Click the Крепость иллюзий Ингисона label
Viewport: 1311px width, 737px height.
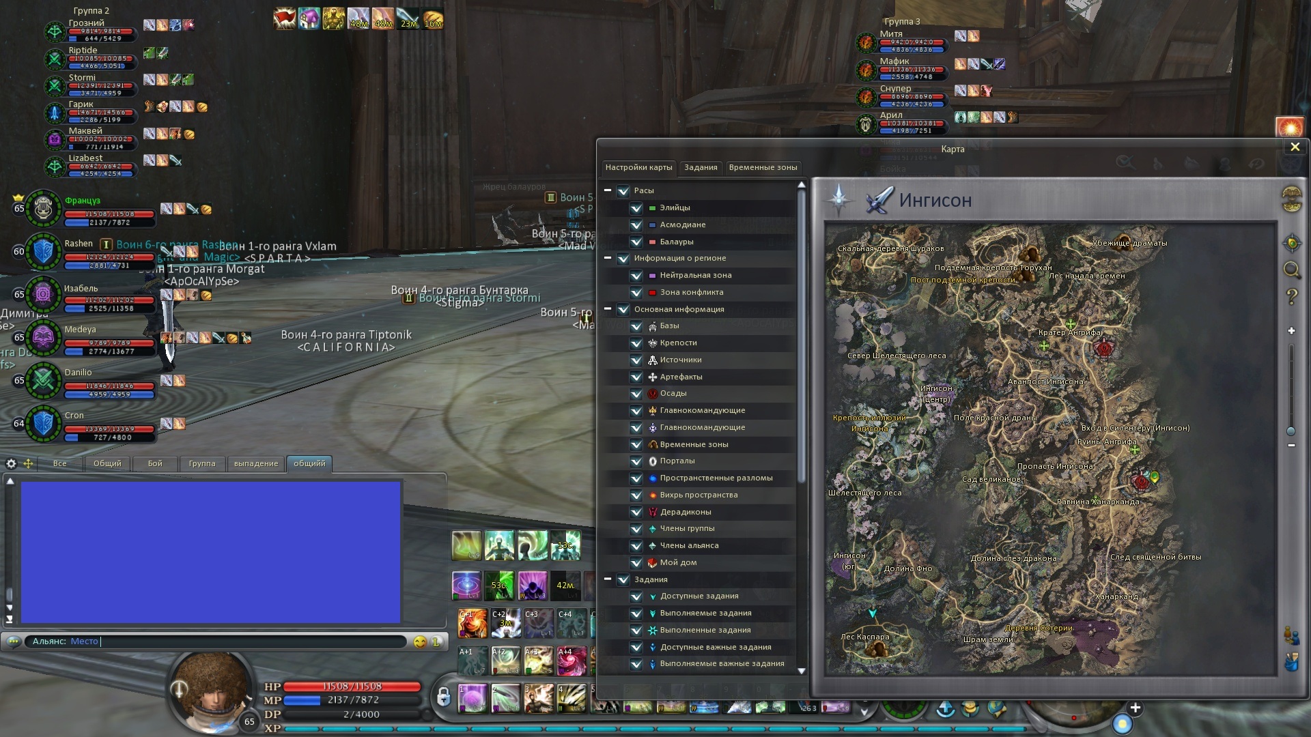869,423
